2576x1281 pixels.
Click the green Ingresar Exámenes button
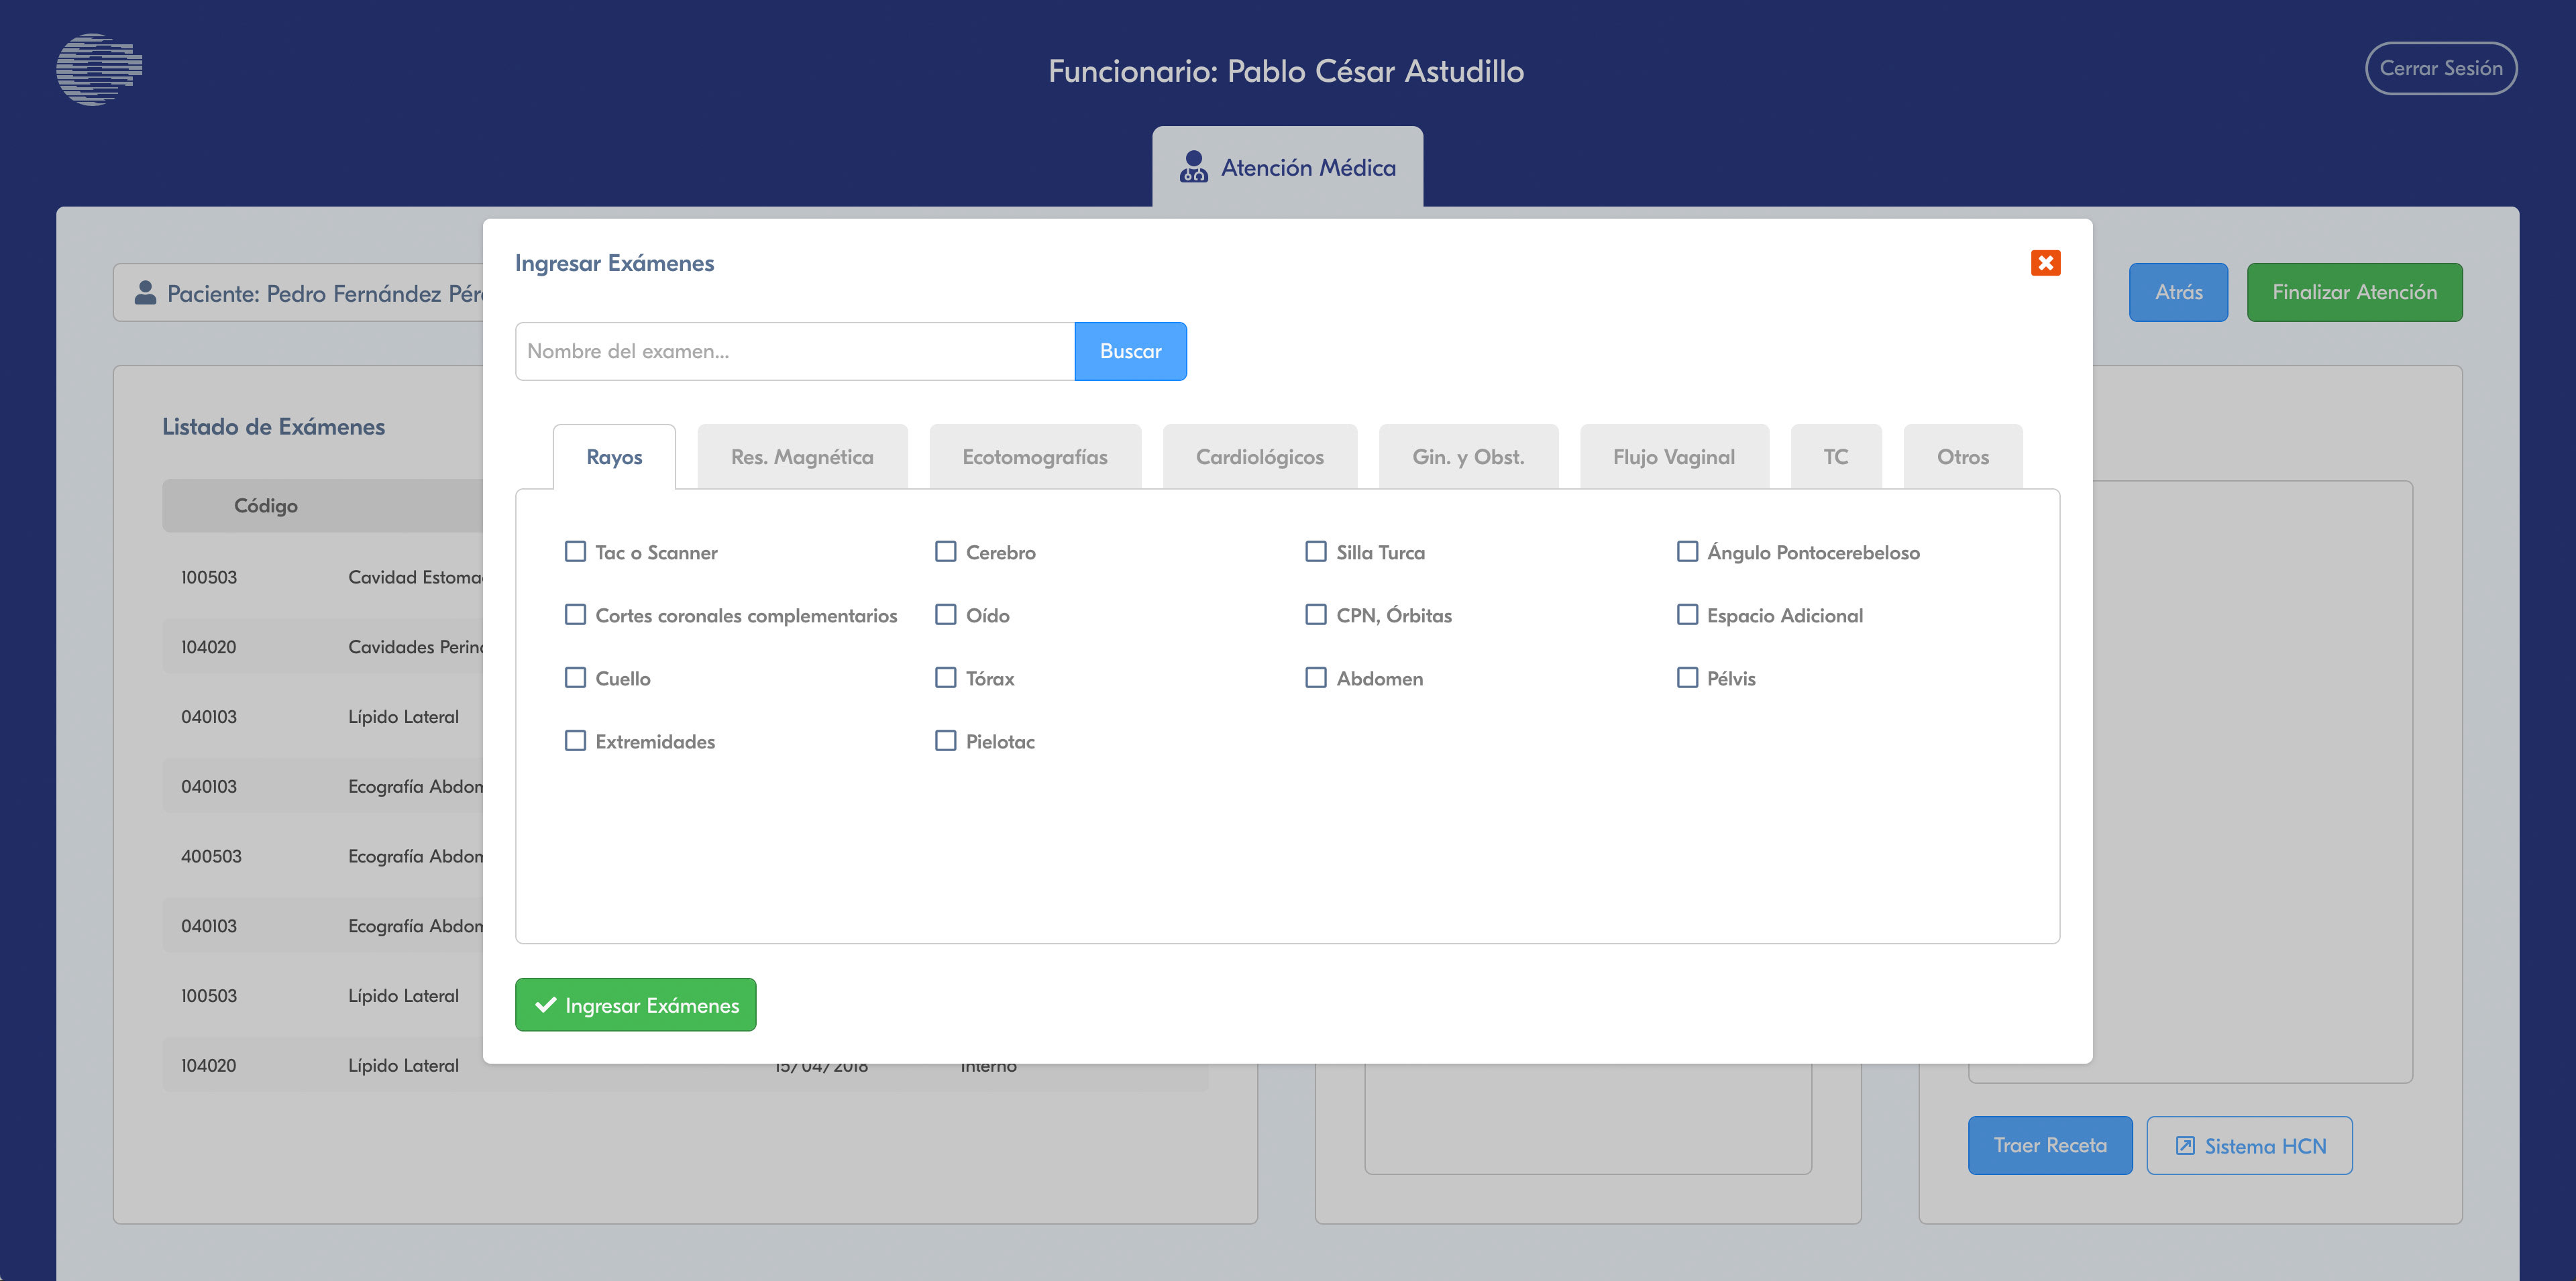coord(636,1005)
